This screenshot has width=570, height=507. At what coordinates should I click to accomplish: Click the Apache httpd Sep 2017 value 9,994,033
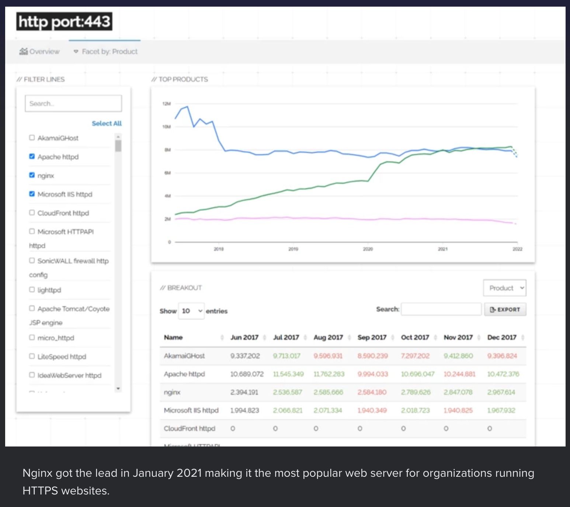tap(373, 374)
